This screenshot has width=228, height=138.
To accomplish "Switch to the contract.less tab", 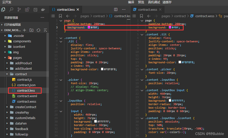I will [66, 9].
